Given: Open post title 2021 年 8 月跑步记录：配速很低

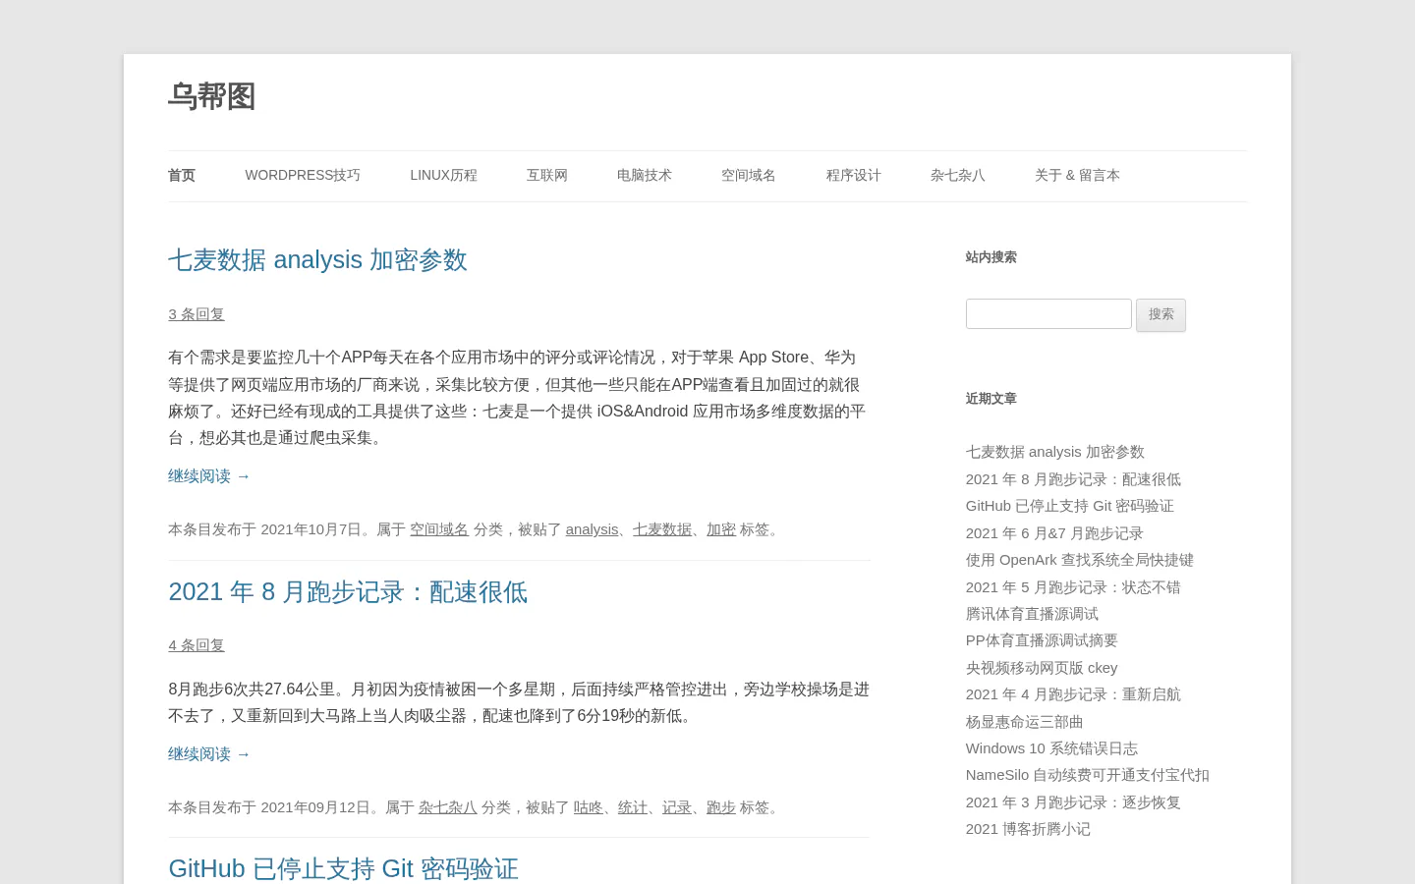Looking at the screenshot, I should pyautogui.click(x=348, y=592).
